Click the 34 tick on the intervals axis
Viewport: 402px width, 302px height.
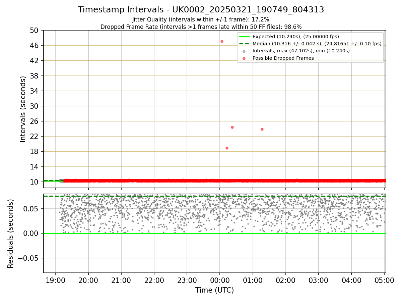click(x=35, y=91)
